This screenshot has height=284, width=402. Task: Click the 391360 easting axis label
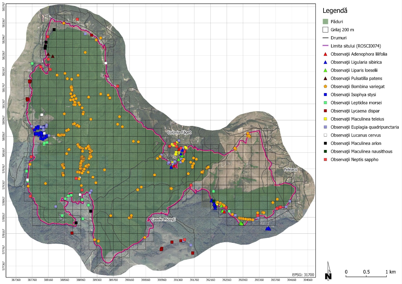(178, 280)
